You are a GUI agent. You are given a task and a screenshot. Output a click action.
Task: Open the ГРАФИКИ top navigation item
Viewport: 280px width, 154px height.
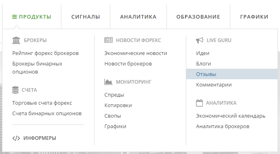(254, 17)
